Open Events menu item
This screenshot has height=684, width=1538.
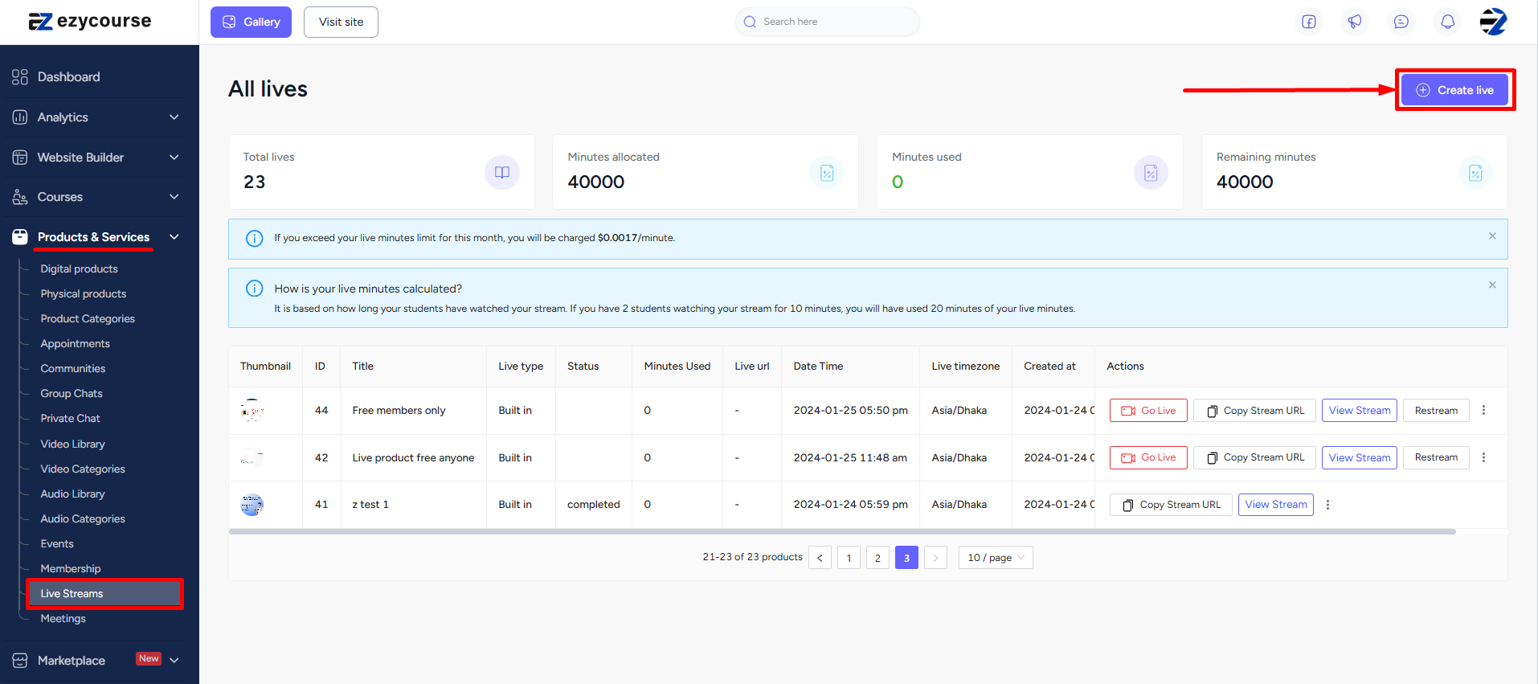coord(57,544)
